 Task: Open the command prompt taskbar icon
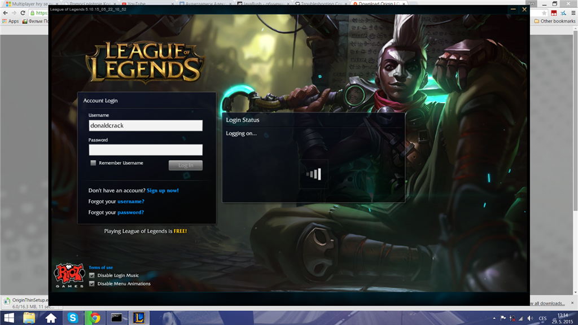point(116,318)
